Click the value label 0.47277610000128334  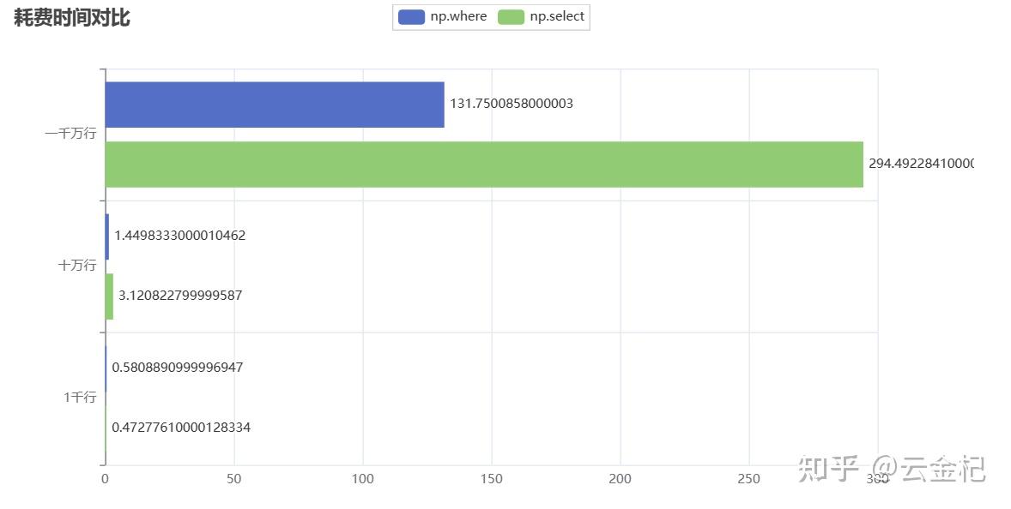click(181, 427)
